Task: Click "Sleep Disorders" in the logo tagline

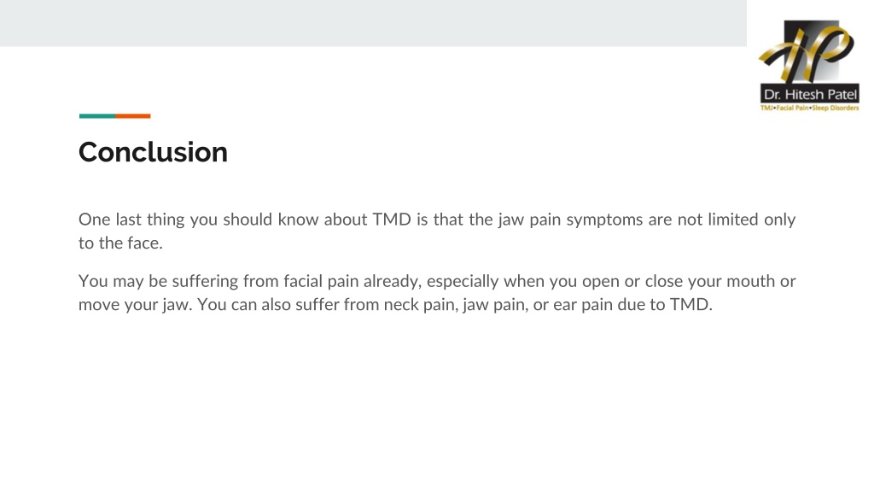Action: tap(836, 108)
